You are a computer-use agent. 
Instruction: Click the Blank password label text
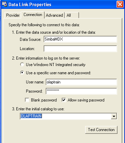44,100
